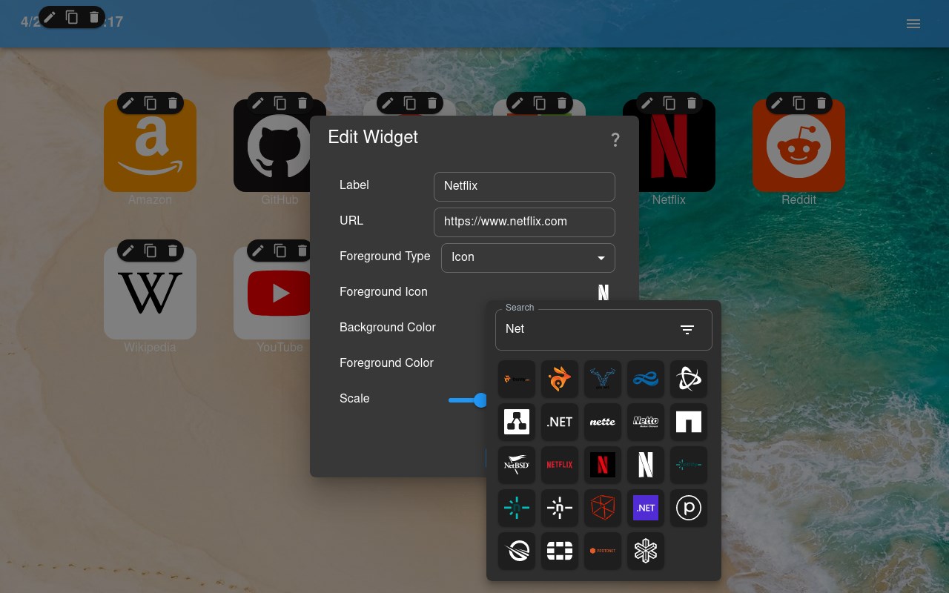Expand the Foreground Type dropdown

pos(528,257)
